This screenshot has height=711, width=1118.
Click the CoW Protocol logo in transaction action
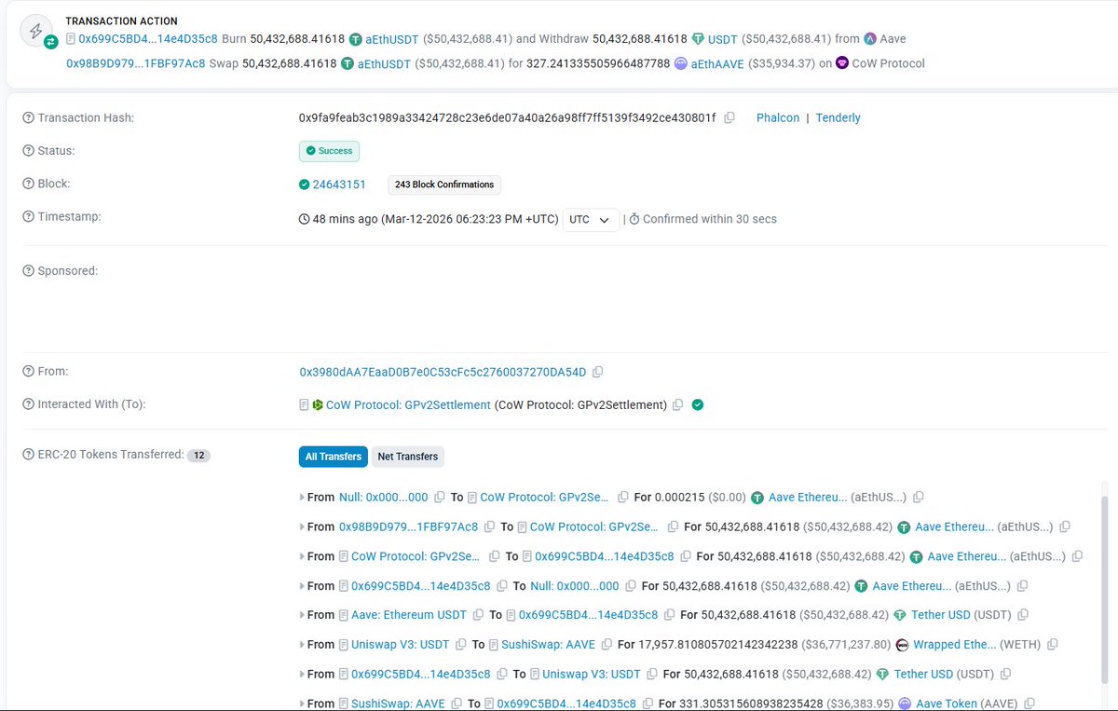click(842, 63)
